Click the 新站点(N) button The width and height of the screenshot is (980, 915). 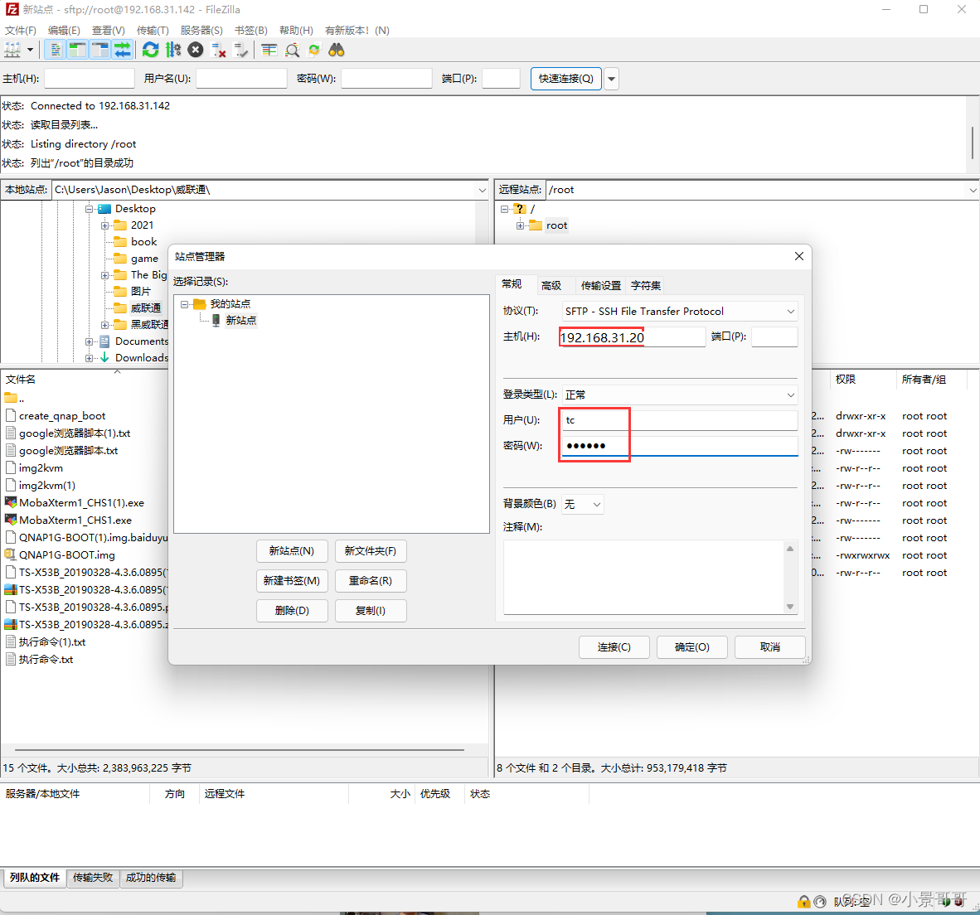(292, 551)
